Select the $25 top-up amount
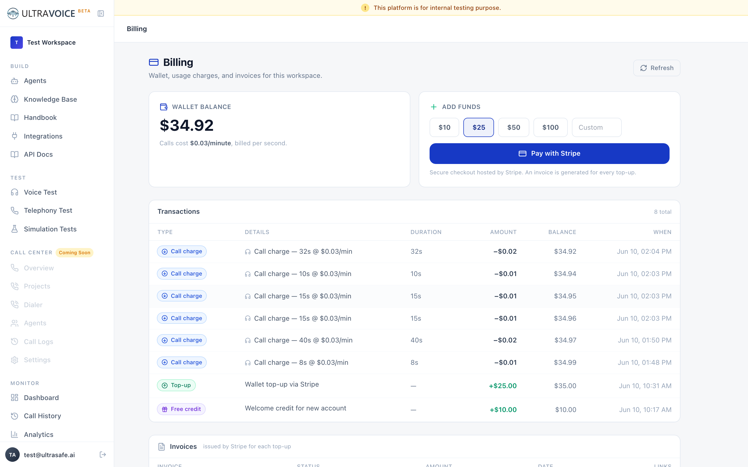The height and width of the screenshot is (467, 748). click(x=478, y=127)
